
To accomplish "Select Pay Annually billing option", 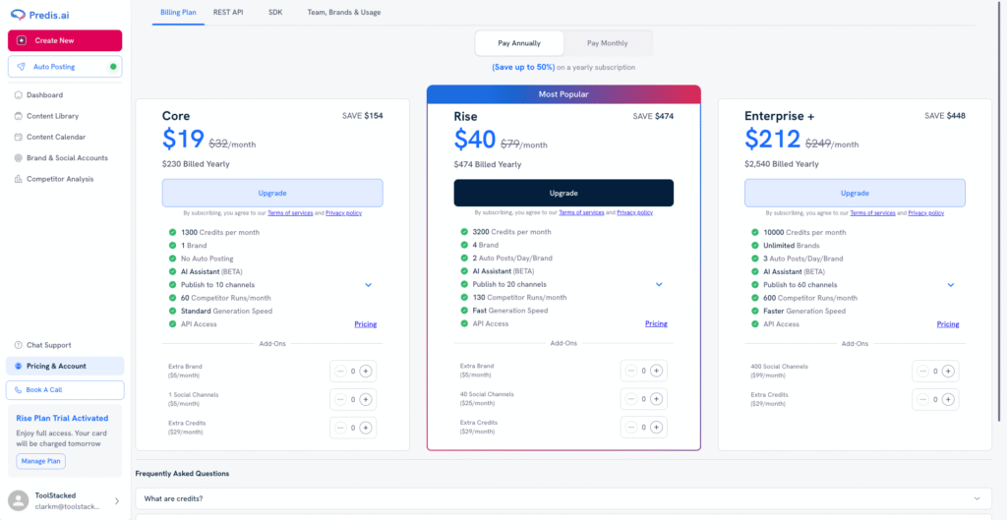I will tap(519, 43).
